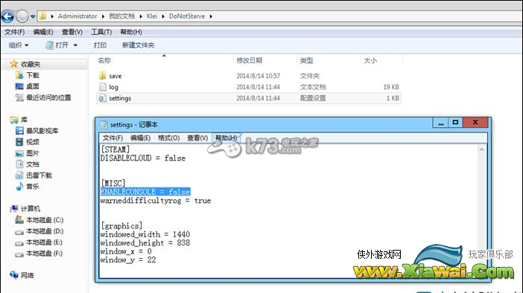
Task: Expand the arrow after Klei in path
Action: click(x=163, y=16)
